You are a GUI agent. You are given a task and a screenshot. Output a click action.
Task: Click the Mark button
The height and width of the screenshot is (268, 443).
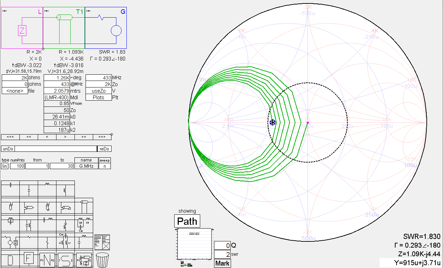[222, 264]
